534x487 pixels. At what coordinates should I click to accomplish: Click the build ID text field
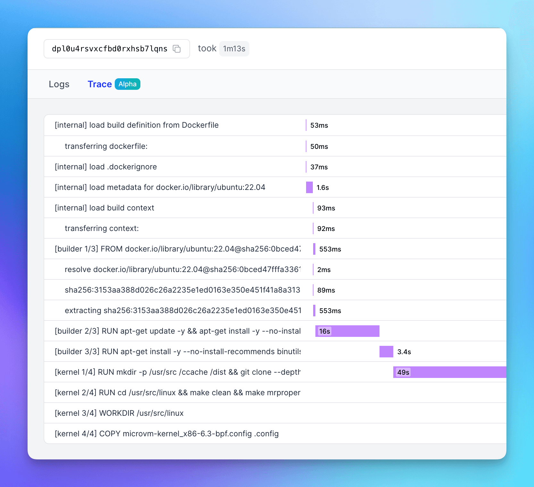click(109, 49)
